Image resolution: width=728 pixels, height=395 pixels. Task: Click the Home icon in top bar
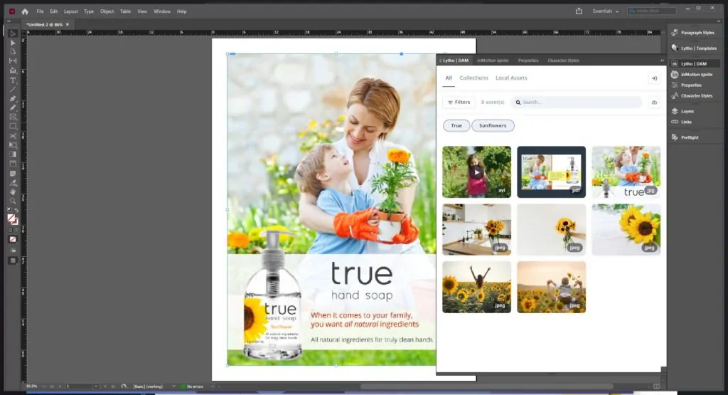(25, 11)
